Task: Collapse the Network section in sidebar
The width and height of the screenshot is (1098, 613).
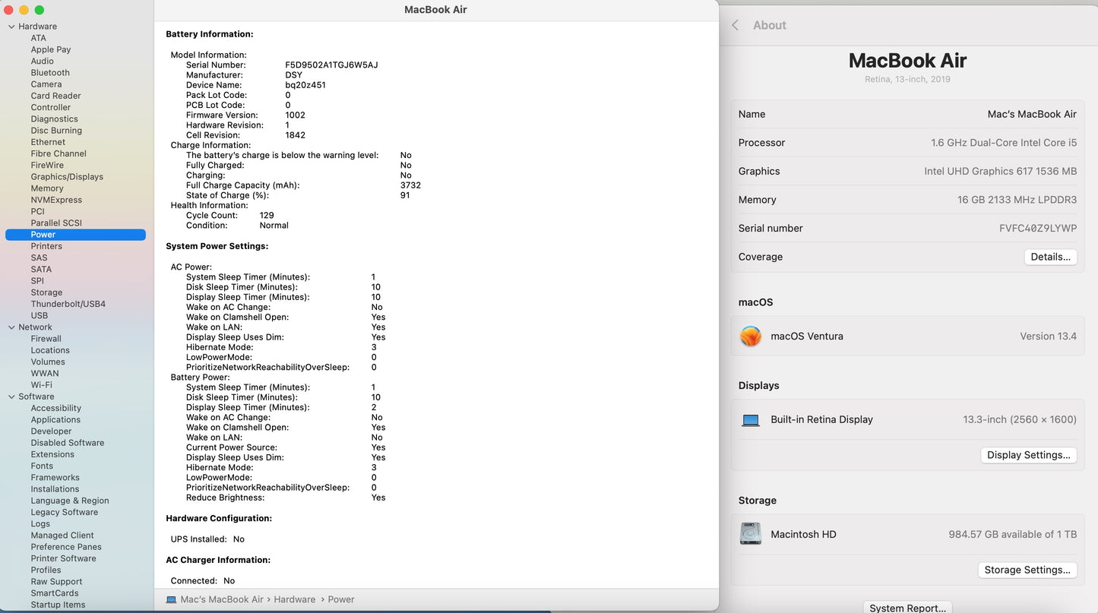Action: point(11,327)
